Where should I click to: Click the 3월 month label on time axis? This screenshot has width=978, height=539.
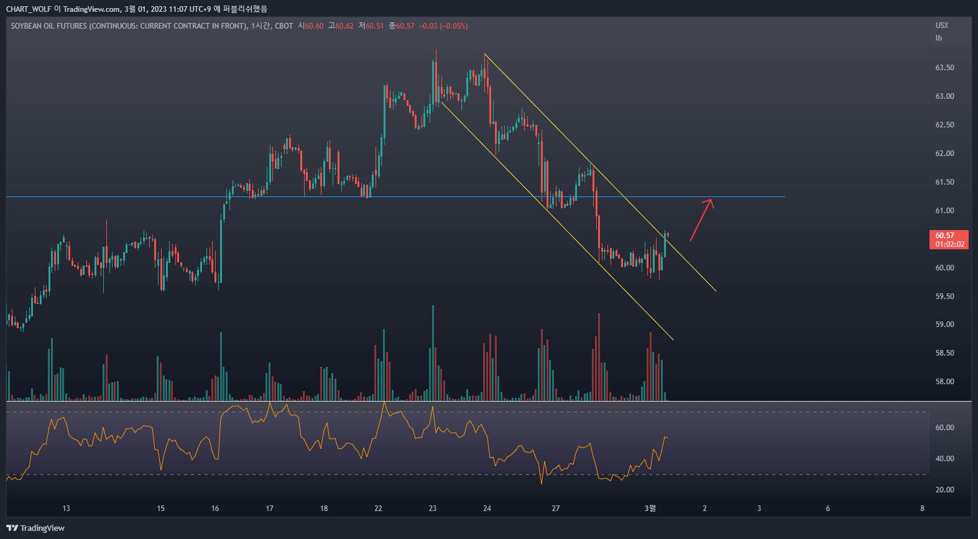[650, 509]
